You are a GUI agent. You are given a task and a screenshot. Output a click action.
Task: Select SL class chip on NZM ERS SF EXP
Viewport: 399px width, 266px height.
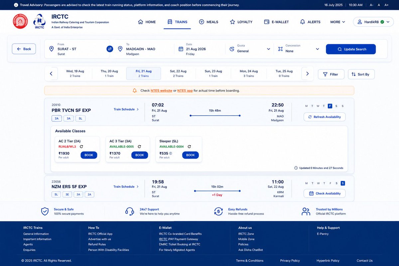pyautogui.click(x=56, y=195)
